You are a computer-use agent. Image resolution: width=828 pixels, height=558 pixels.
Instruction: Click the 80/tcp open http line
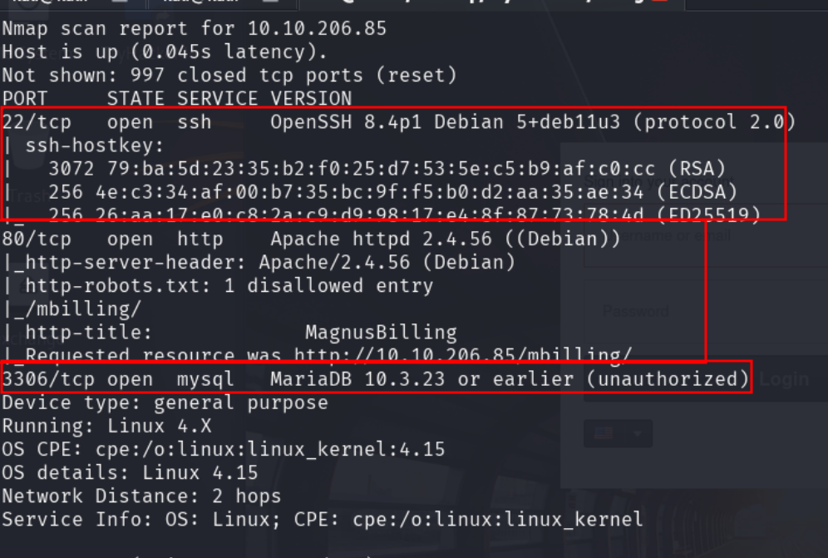311,239
